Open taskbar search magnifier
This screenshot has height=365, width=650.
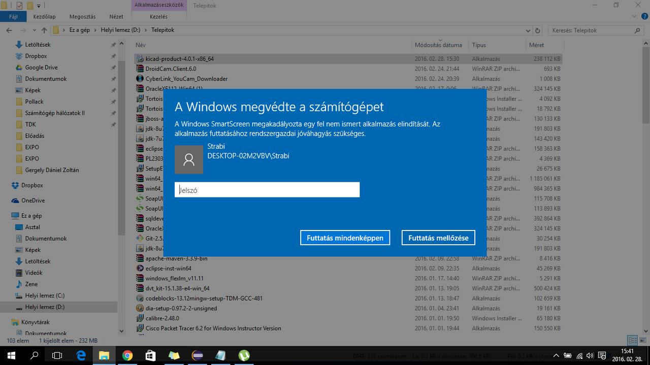click(x=35, y=355)
